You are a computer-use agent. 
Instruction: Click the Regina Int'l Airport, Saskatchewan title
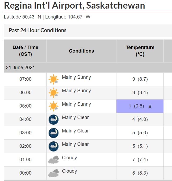(x=75, y=5)
